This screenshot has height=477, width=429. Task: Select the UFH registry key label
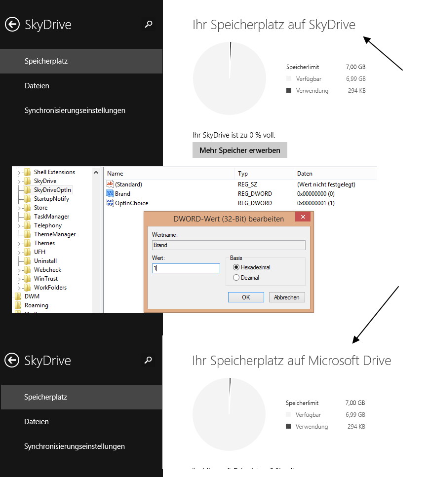39,252
